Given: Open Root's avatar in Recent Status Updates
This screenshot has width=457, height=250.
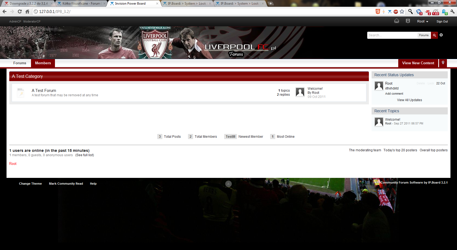Looking at the screenshot, I should 379,86.
